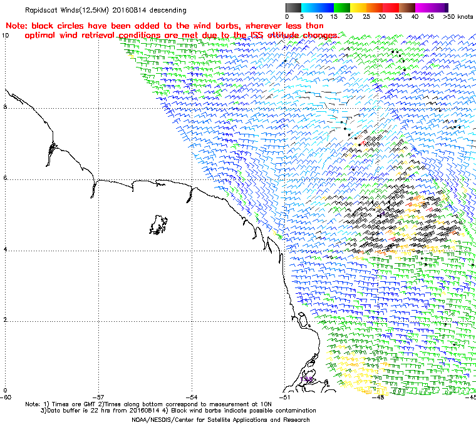This screenshot has width=476, height=430.
Task: Click the "6" latitude axis label
Action: [x=5, y=177]
